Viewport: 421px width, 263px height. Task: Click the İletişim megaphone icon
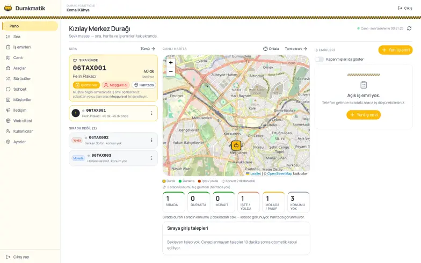point(8,110)
